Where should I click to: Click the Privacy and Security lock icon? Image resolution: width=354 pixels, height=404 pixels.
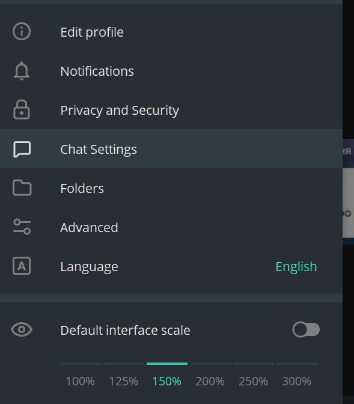pyautogui.click(x=22, y=109)
